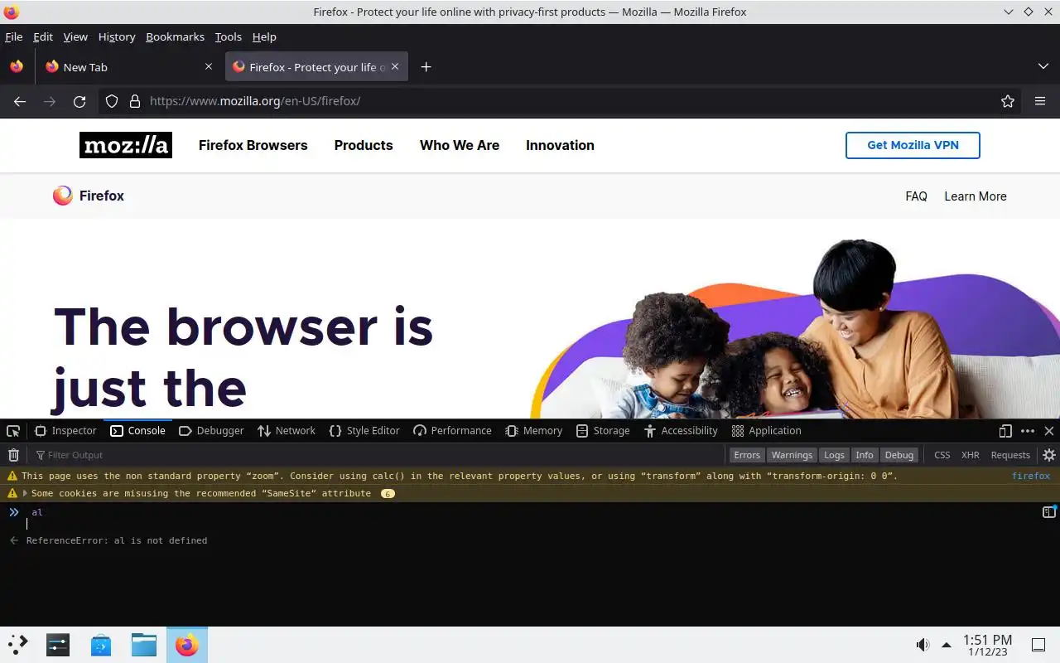The width and height of the screenshot is (1060, 663).
Task: Close the Firefox - Protect your life tab
Action: tap(395, 67)
